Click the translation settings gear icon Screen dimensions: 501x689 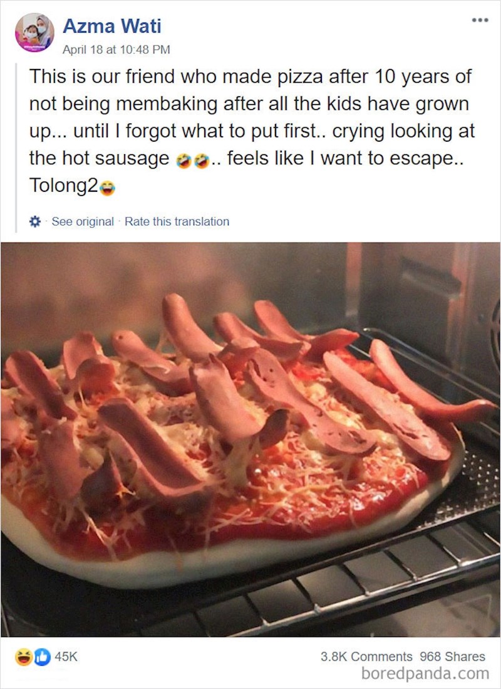[x=35, y=221]
